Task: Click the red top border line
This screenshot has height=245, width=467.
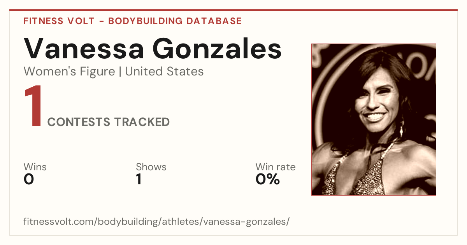Action: point(233,10)
